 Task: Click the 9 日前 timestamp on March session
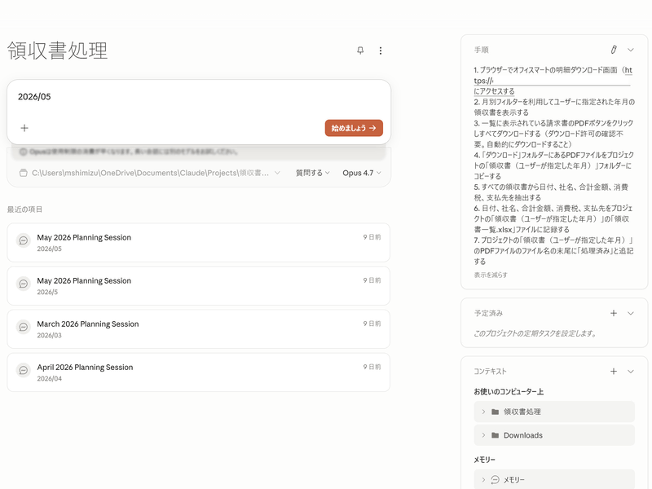(372, 324)
